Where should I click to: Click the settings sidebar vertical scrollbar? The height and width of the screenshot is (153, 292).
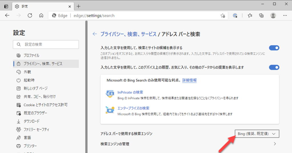point(86,87)
